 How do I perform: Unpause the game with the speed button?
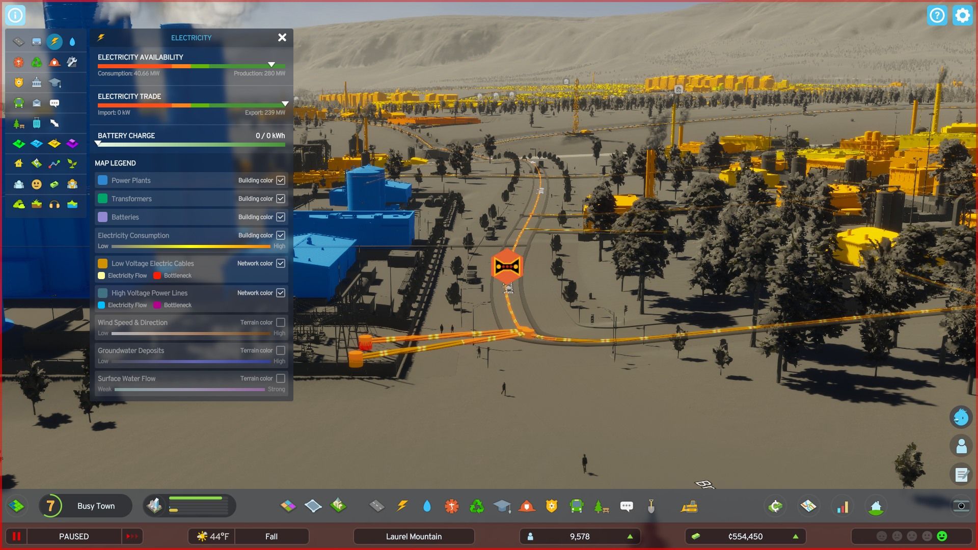click(131, 536)
